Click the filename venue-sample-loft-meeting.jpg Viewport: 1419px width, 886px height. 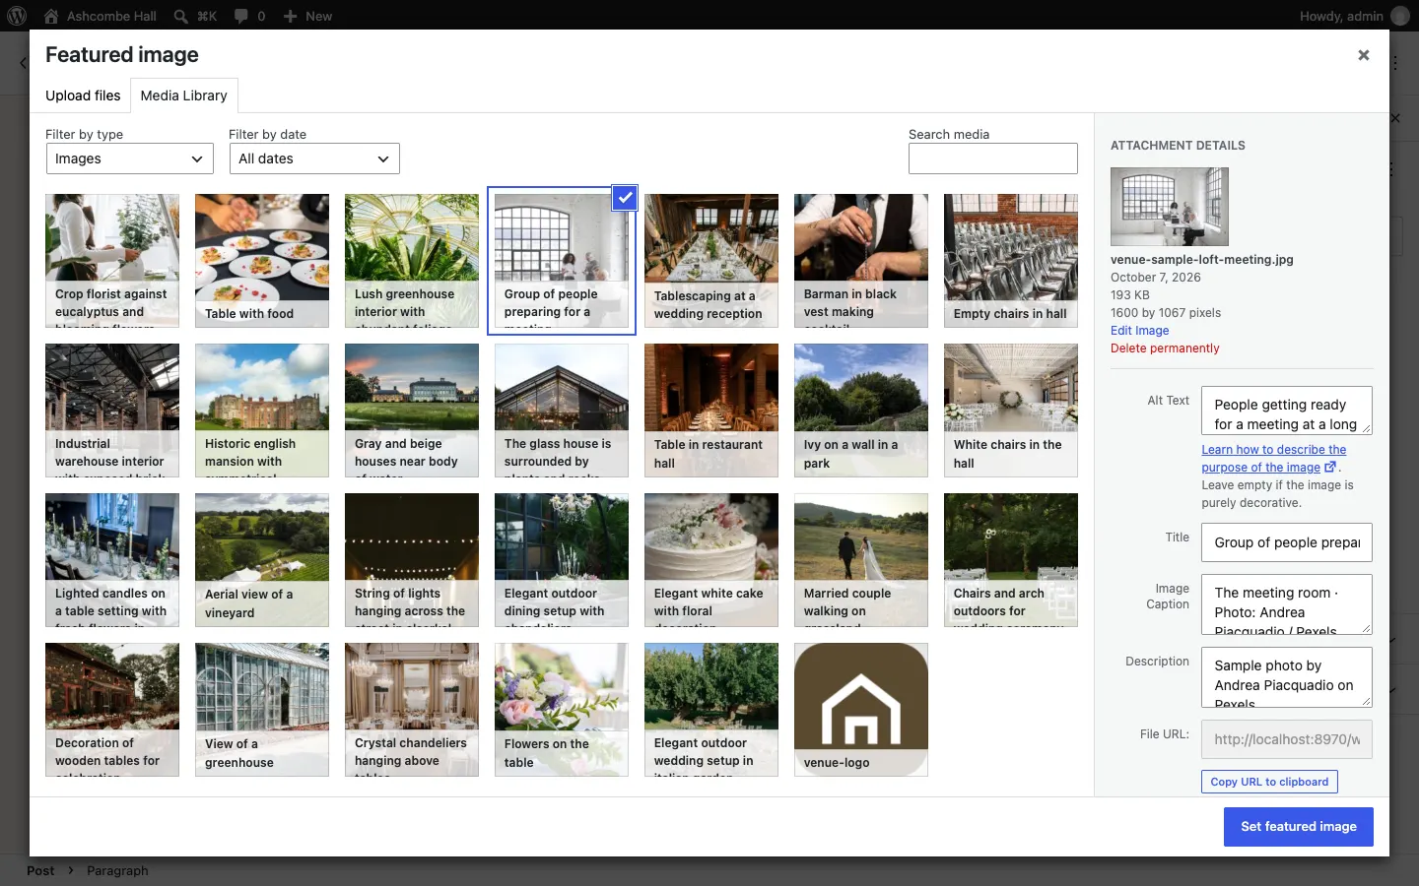[x=1202, y=260]
